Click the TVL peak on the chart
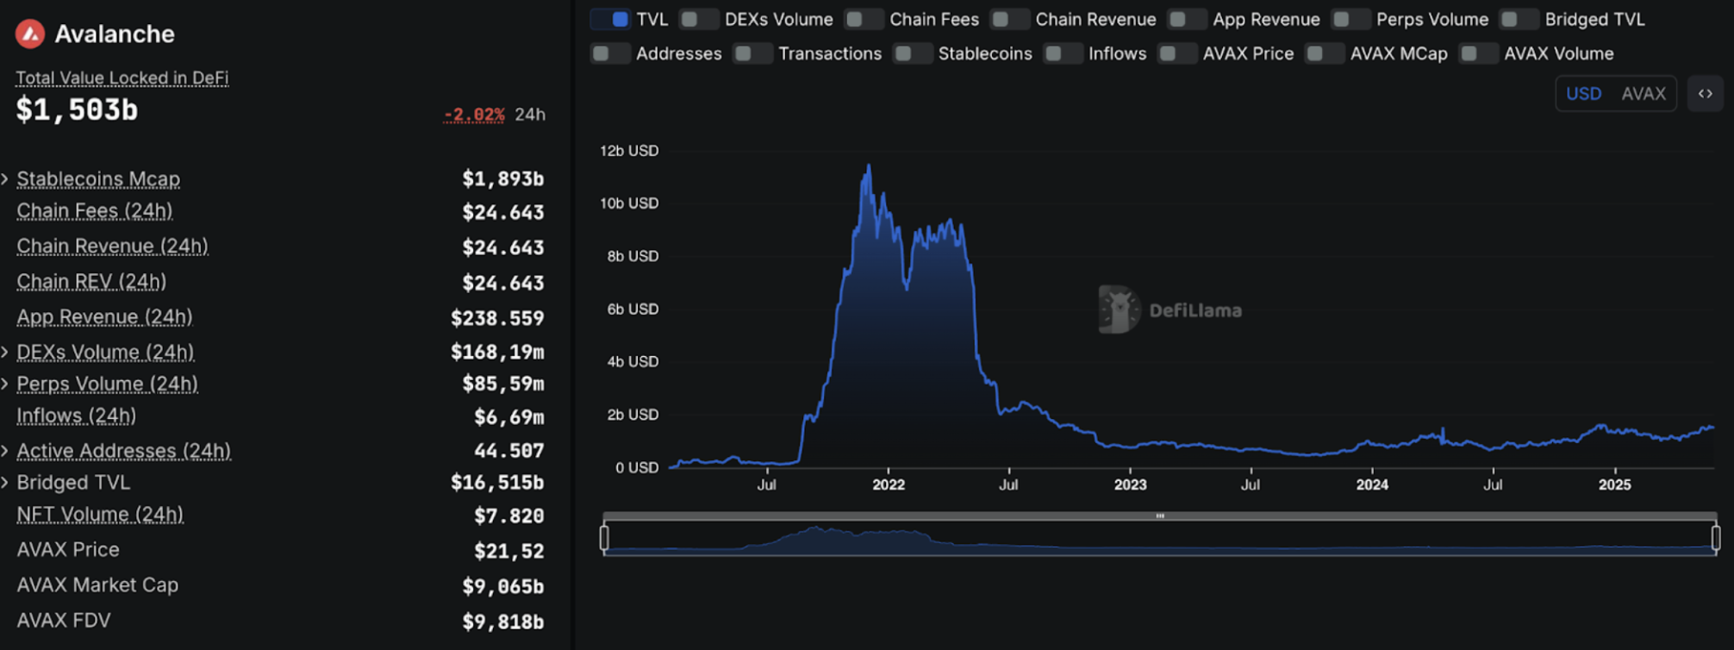This screenshot has width=1734, height=650. click(x=869, y=166)
